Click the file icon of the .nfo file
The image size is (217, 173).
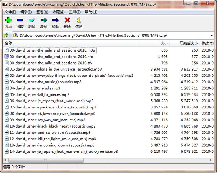pos(7,56)
